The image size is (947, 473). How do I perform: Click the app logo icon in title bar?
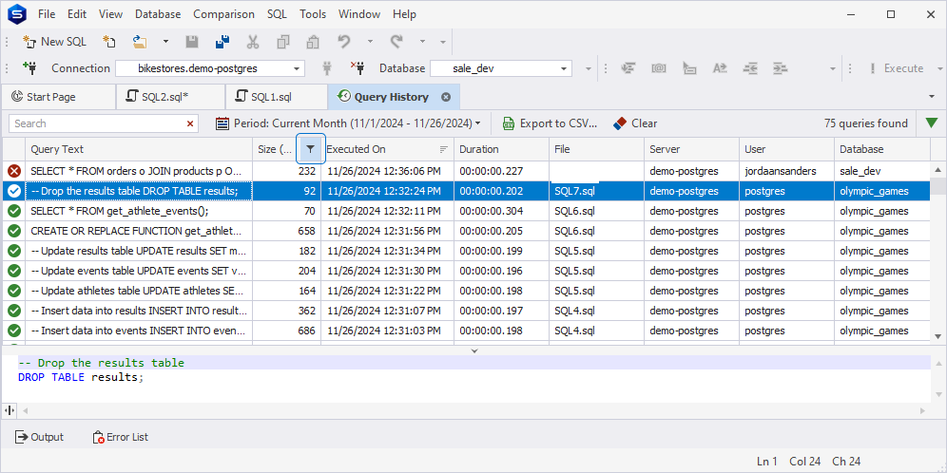17,14
